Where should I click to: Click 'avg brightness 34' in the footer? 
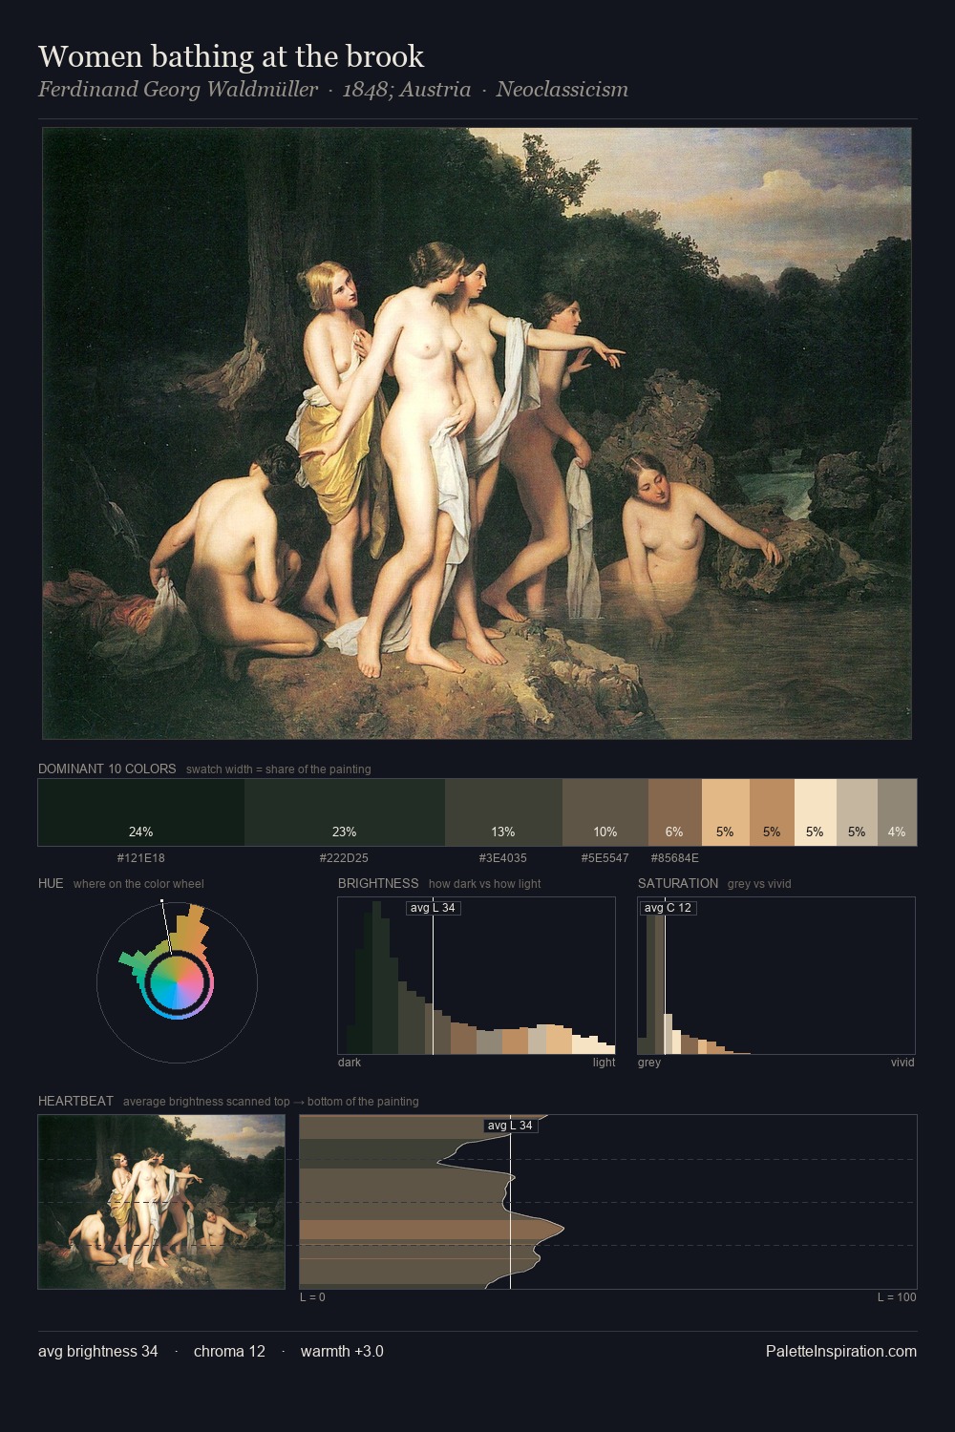tap(98, 1351)
